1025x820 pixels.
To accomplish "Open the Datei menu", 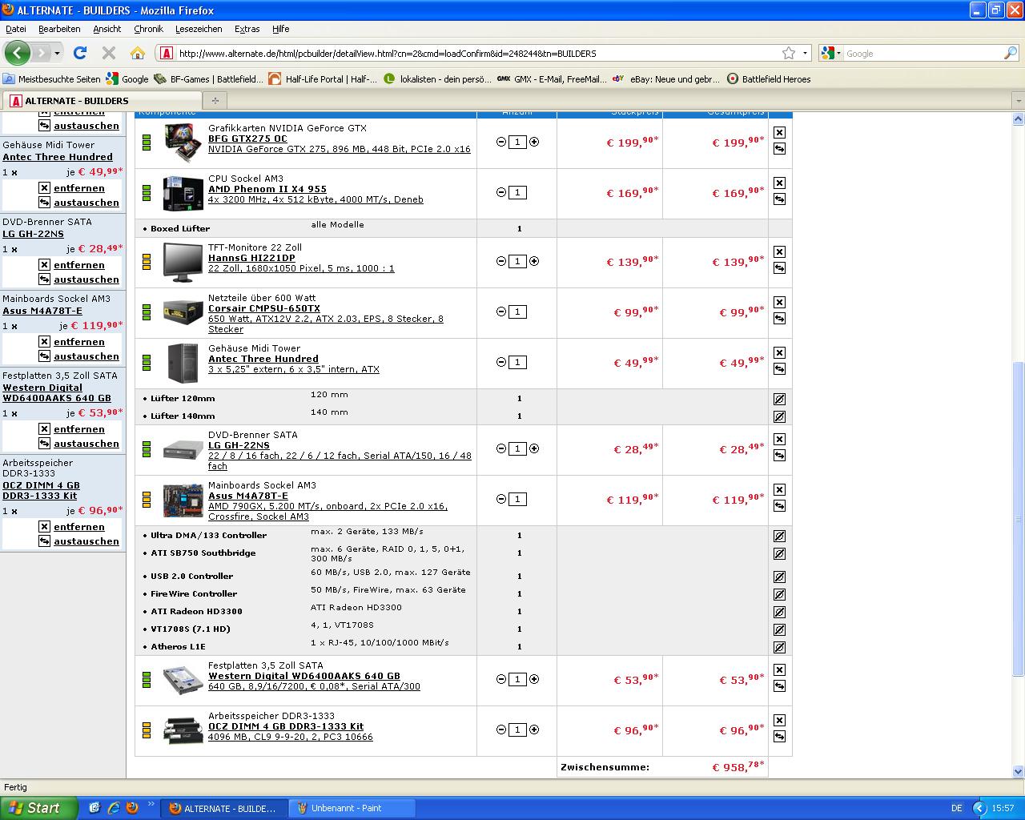I will pyautogui.click(x=16, y=28).
